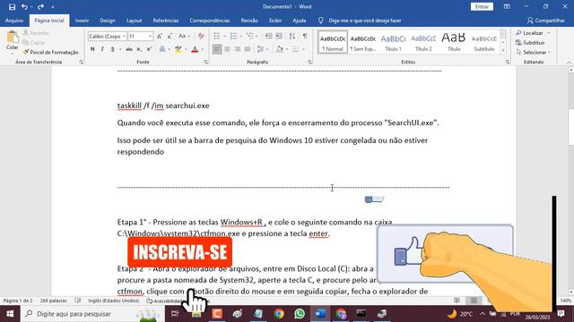Center align the paragraph
574x322 pixels.
[x=227, y=49]
